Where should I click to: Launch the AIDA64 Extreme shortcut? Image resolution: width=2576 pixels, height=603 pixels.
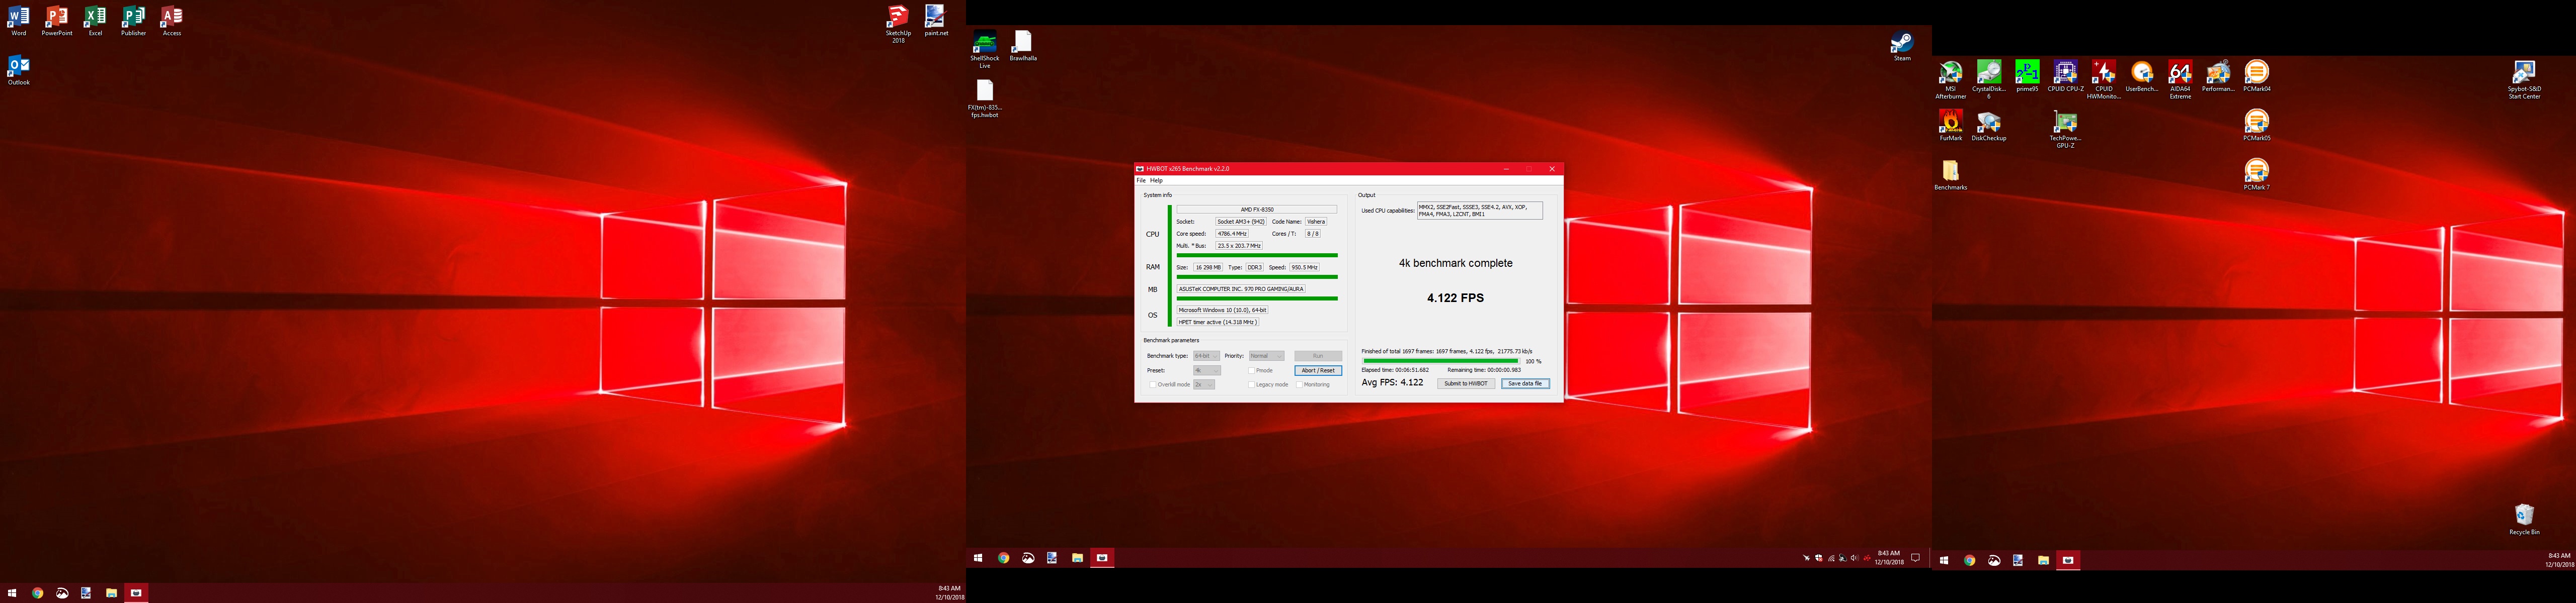click(2180, 79)
